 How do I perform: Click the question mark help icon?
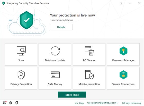pos(121,3)
